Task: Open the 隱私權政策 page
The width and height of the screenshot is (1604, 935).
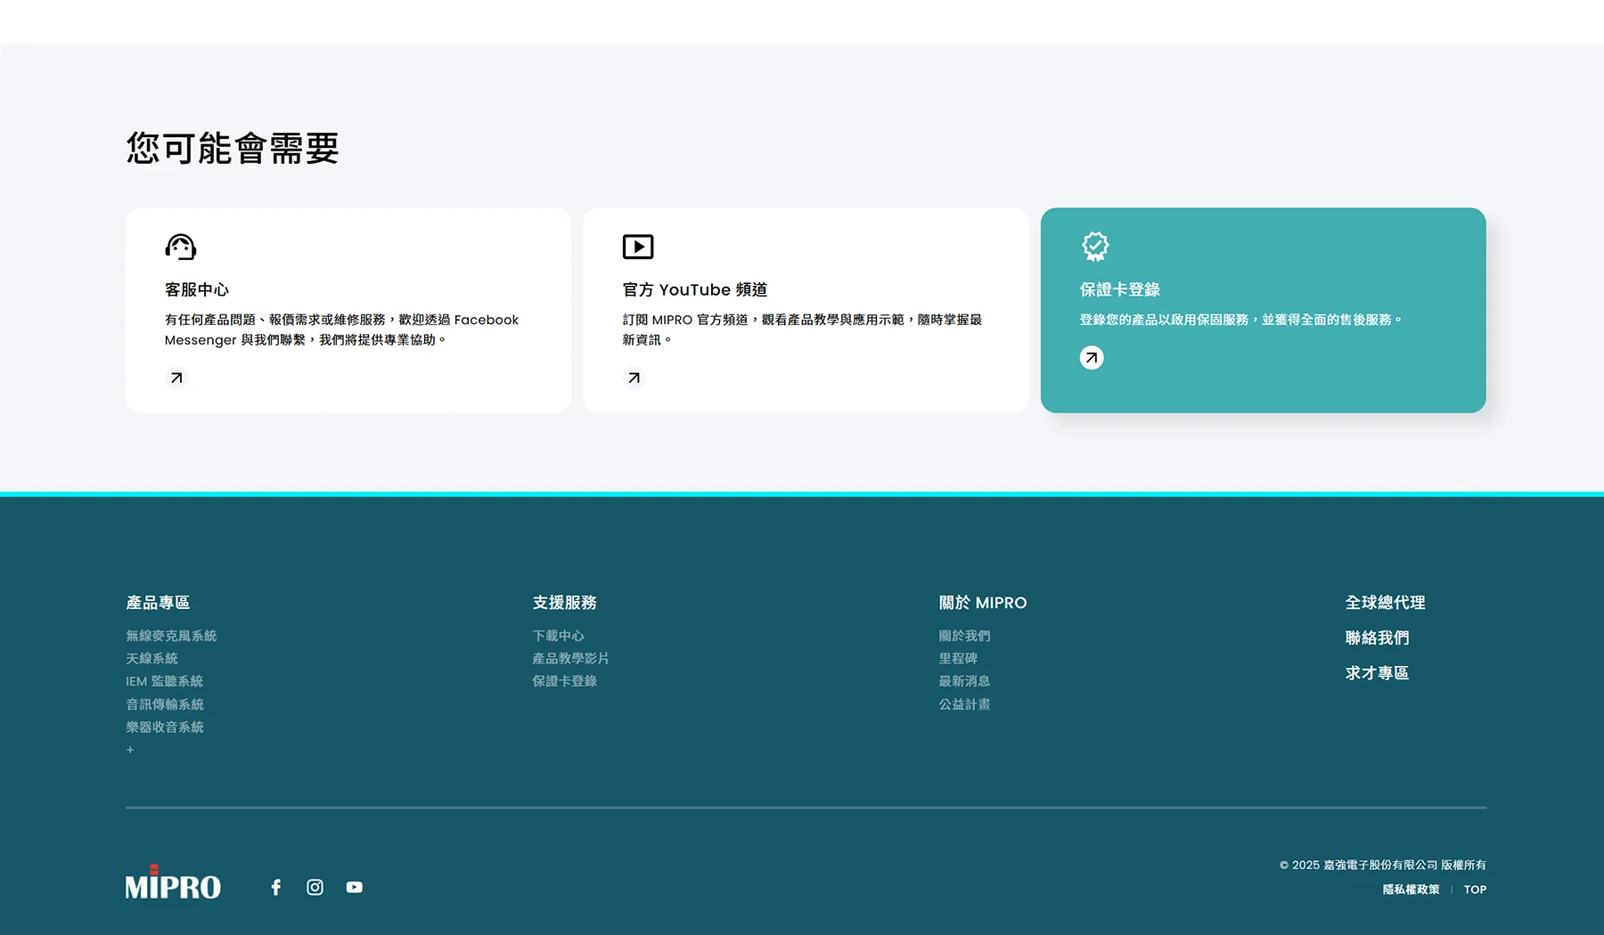Action: tap(1409, 889)
